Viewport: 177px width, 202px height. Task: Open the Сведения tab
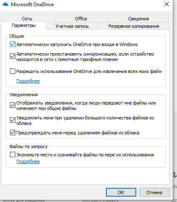(x=138, y=18)
